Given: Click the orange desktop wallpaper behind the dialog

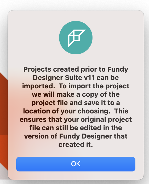Looking at the screenshot, I should click(3, 117).
